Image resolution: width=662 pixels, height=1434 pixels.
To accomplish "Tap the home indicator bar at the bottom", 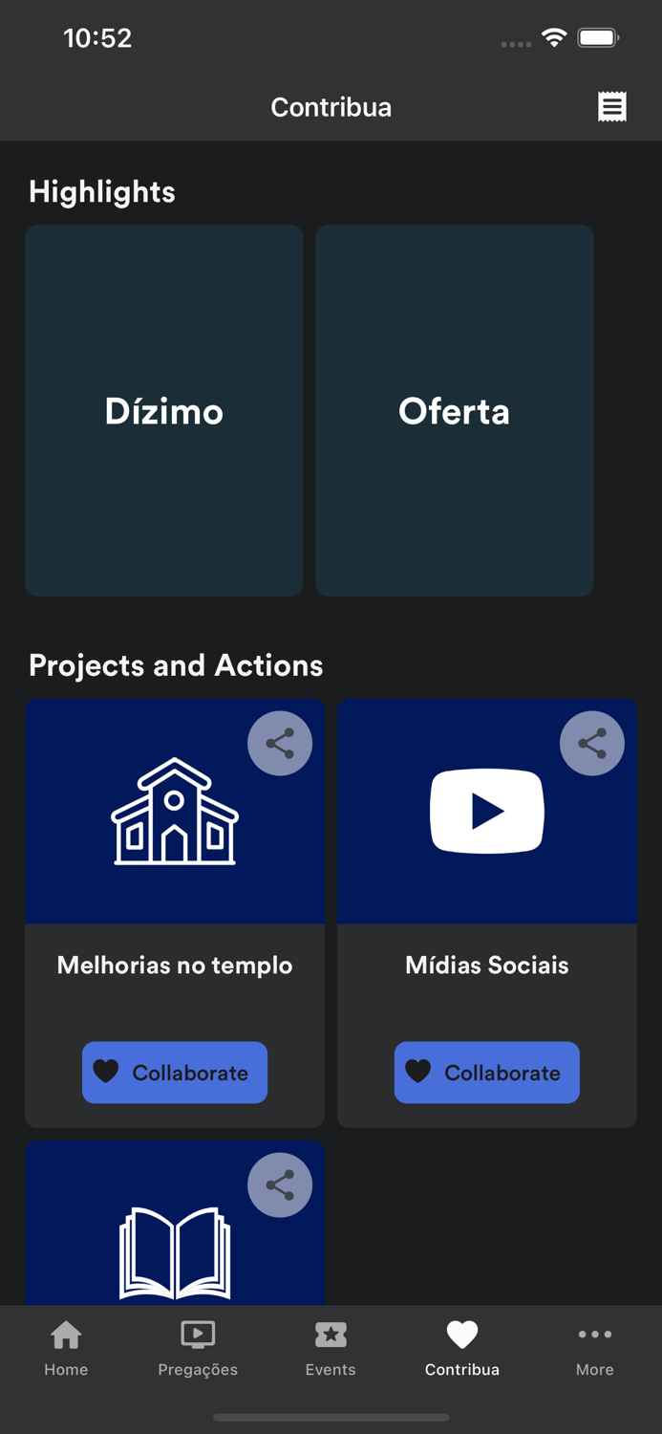I will 331,1418.
